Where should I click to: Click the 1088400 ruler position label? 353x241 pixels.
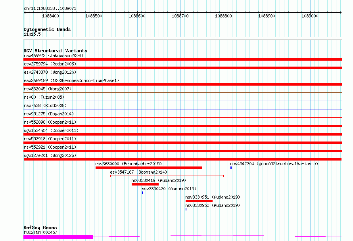click(x=50, y=16)
